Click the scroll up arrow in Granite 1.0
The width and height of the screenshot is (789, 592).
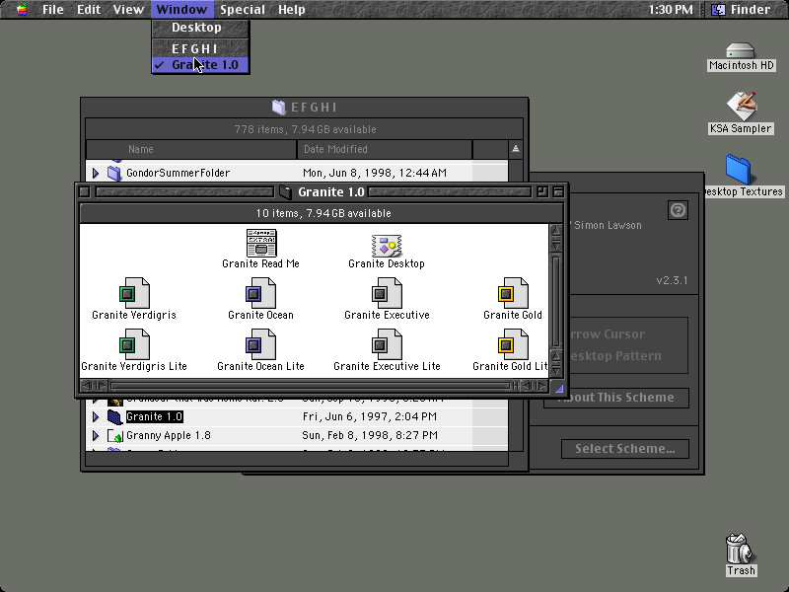(x=556, y=231)
